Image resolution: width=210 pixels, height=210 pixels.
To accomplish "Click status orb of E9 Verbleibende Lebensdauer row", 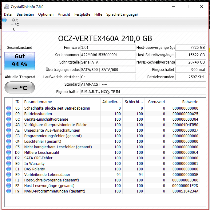I will pos(9,174).
